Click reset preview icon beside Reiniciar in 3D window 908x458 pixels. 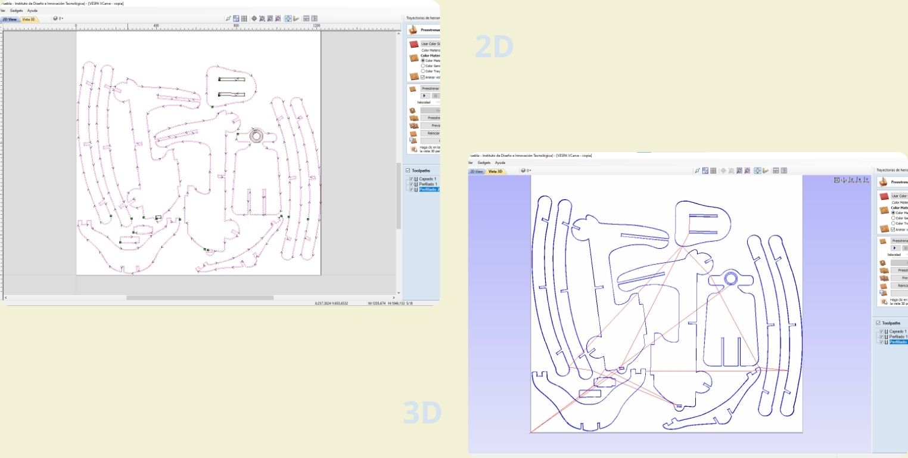(883, 286)
